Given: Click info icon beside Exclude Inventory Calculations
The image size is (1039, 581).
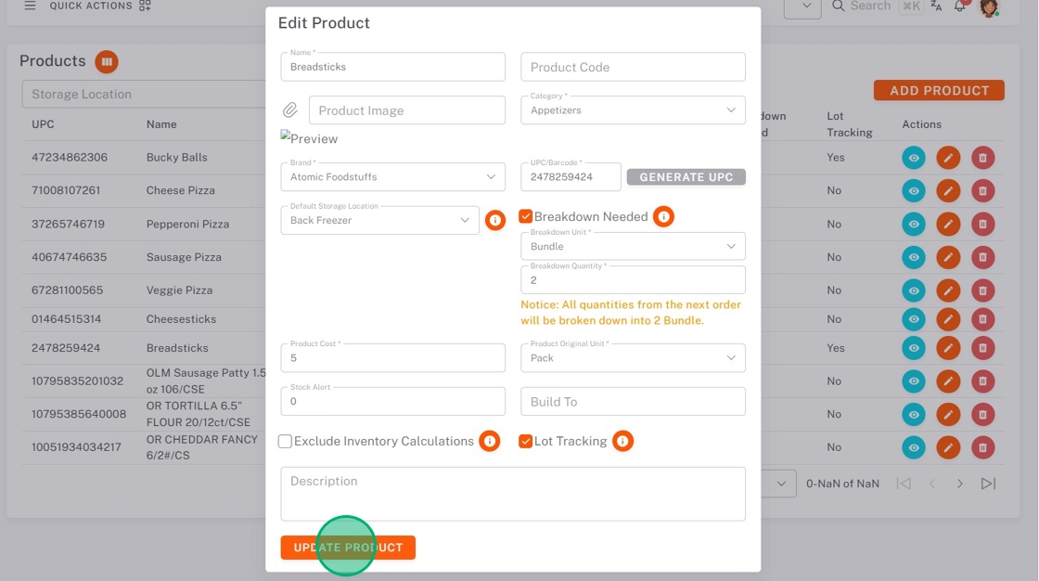Looking at the screenshot, I should [490, 441].
